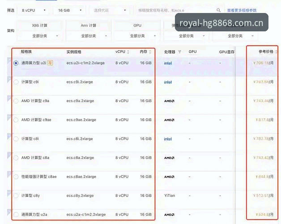This screenshot has width=281, height=224.
Task: Select the GPU architecture tab
Action: click(137, 26)
